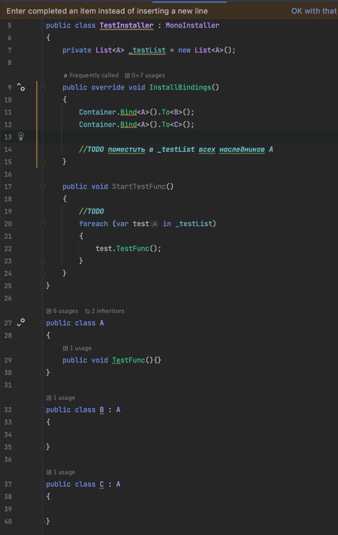
Task: Collapse the class A fold on line 27
Action: [42, 323]
